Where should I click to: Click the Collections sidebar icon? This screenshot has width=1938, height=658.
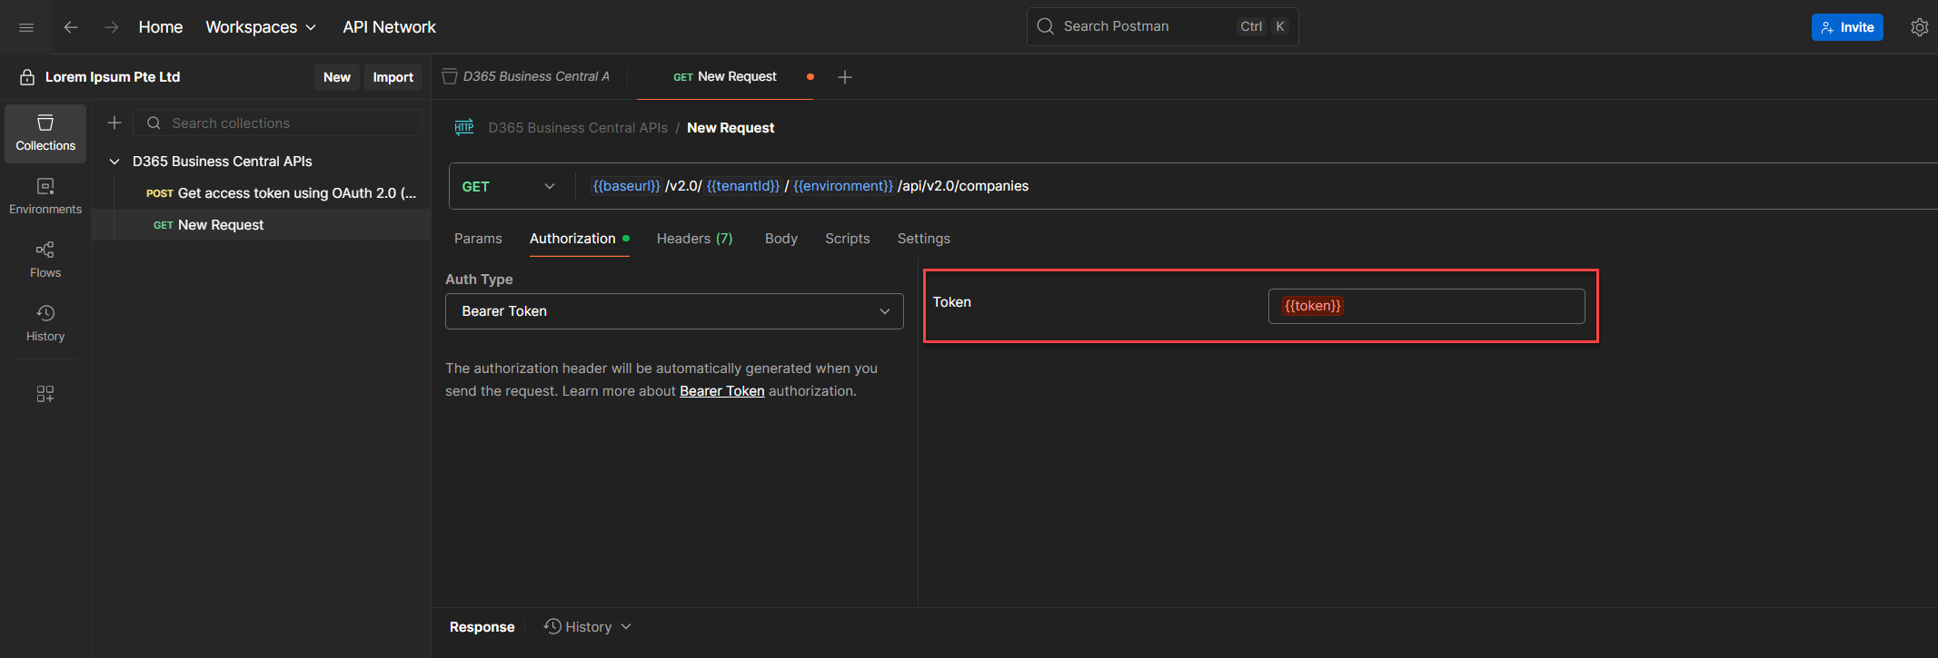(x=45, y=133)
